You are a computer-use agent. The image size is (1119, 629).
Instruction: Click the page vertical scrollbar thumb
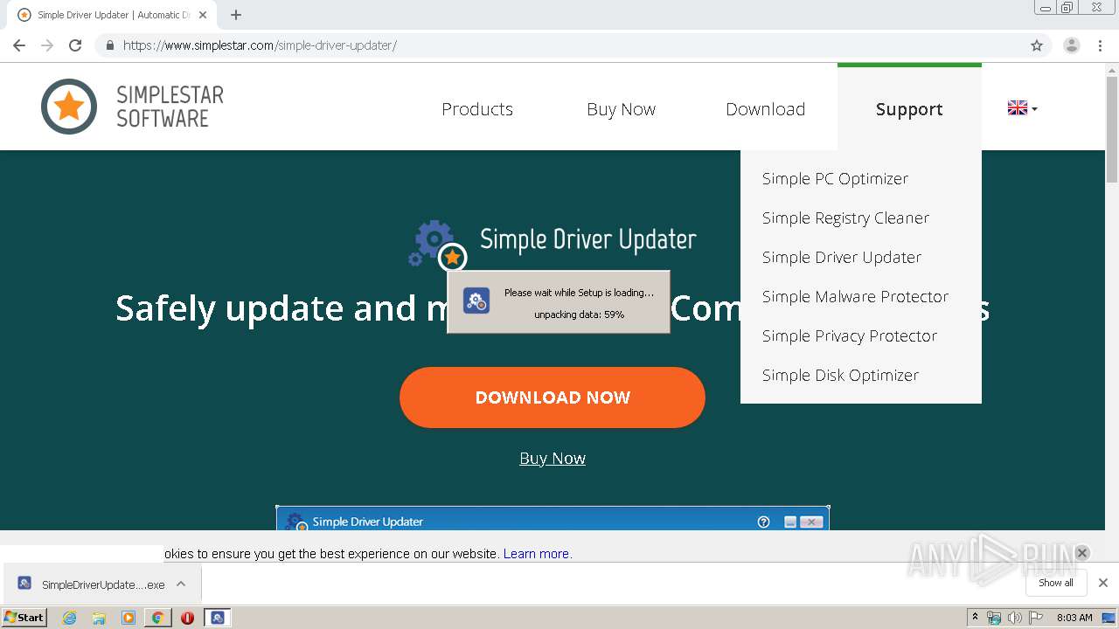coord(1112,129)
